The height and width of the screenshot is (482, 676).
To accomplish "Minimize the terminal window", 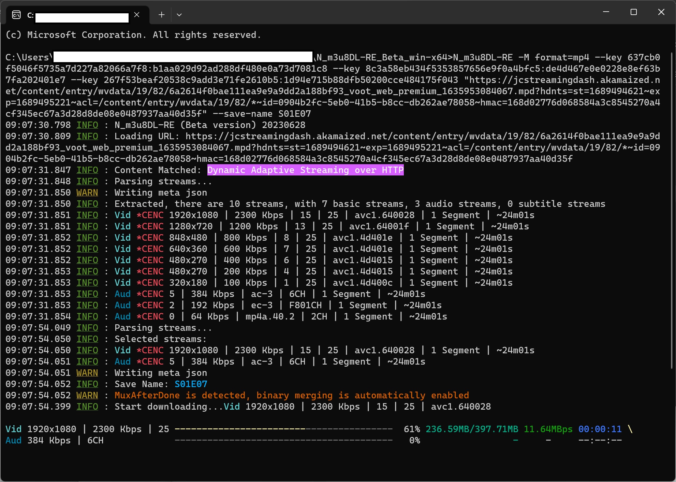I will (x=606, y=12).
